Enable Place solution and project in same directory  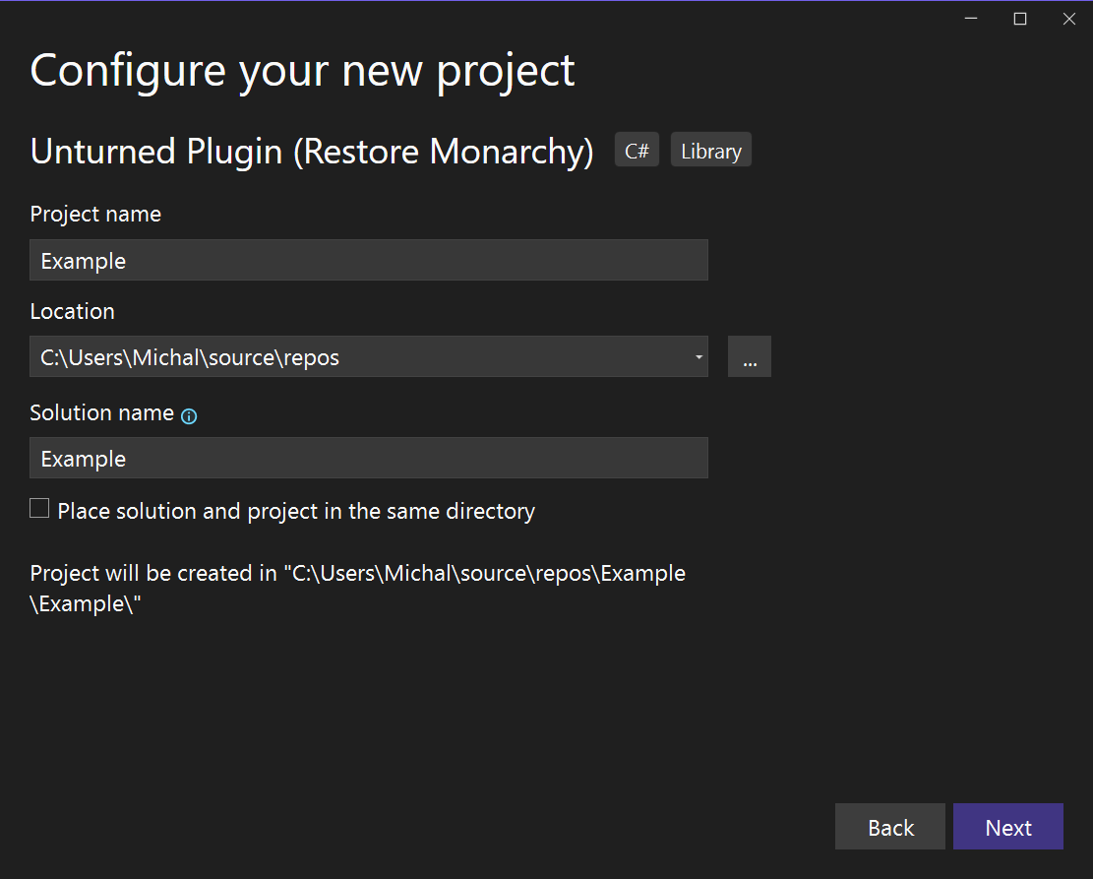pyautogui.click(x=39, y=509)
